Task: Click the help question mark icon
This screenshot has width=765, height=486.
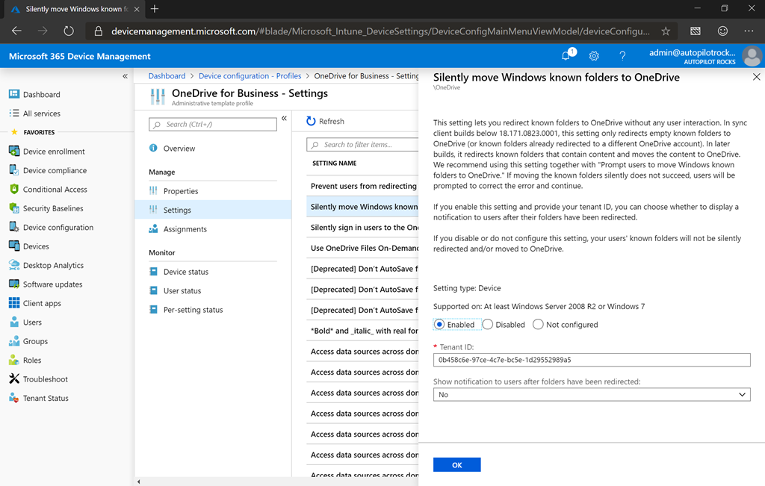Action: (622, 56)
